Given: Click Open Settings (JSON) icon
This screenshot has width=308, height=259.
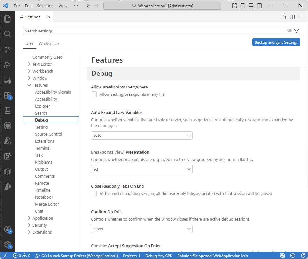Looking at the screenshot, I should point(283,17).
